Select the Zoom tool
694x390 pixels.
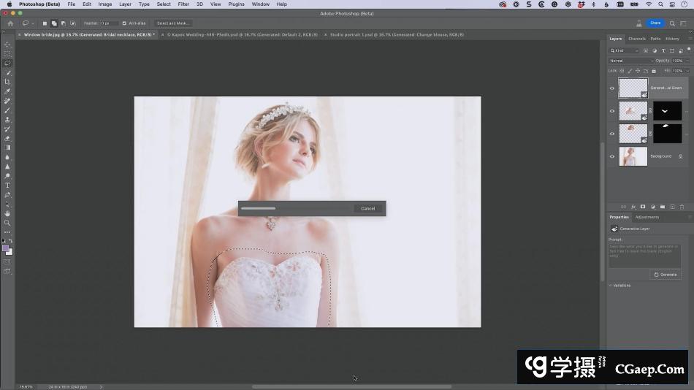(7, 223)
